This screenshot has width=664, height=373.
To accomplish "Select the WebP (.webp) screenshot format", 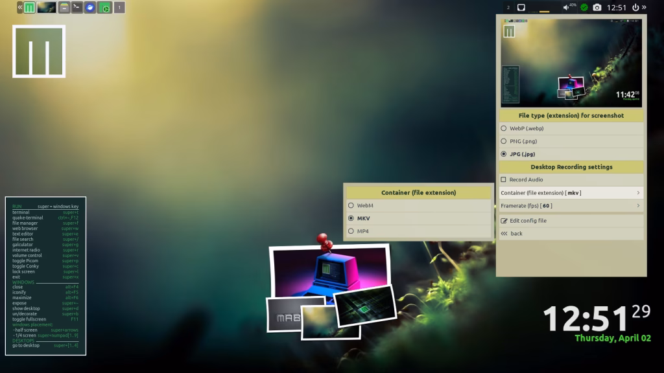I will click(504, 128).
